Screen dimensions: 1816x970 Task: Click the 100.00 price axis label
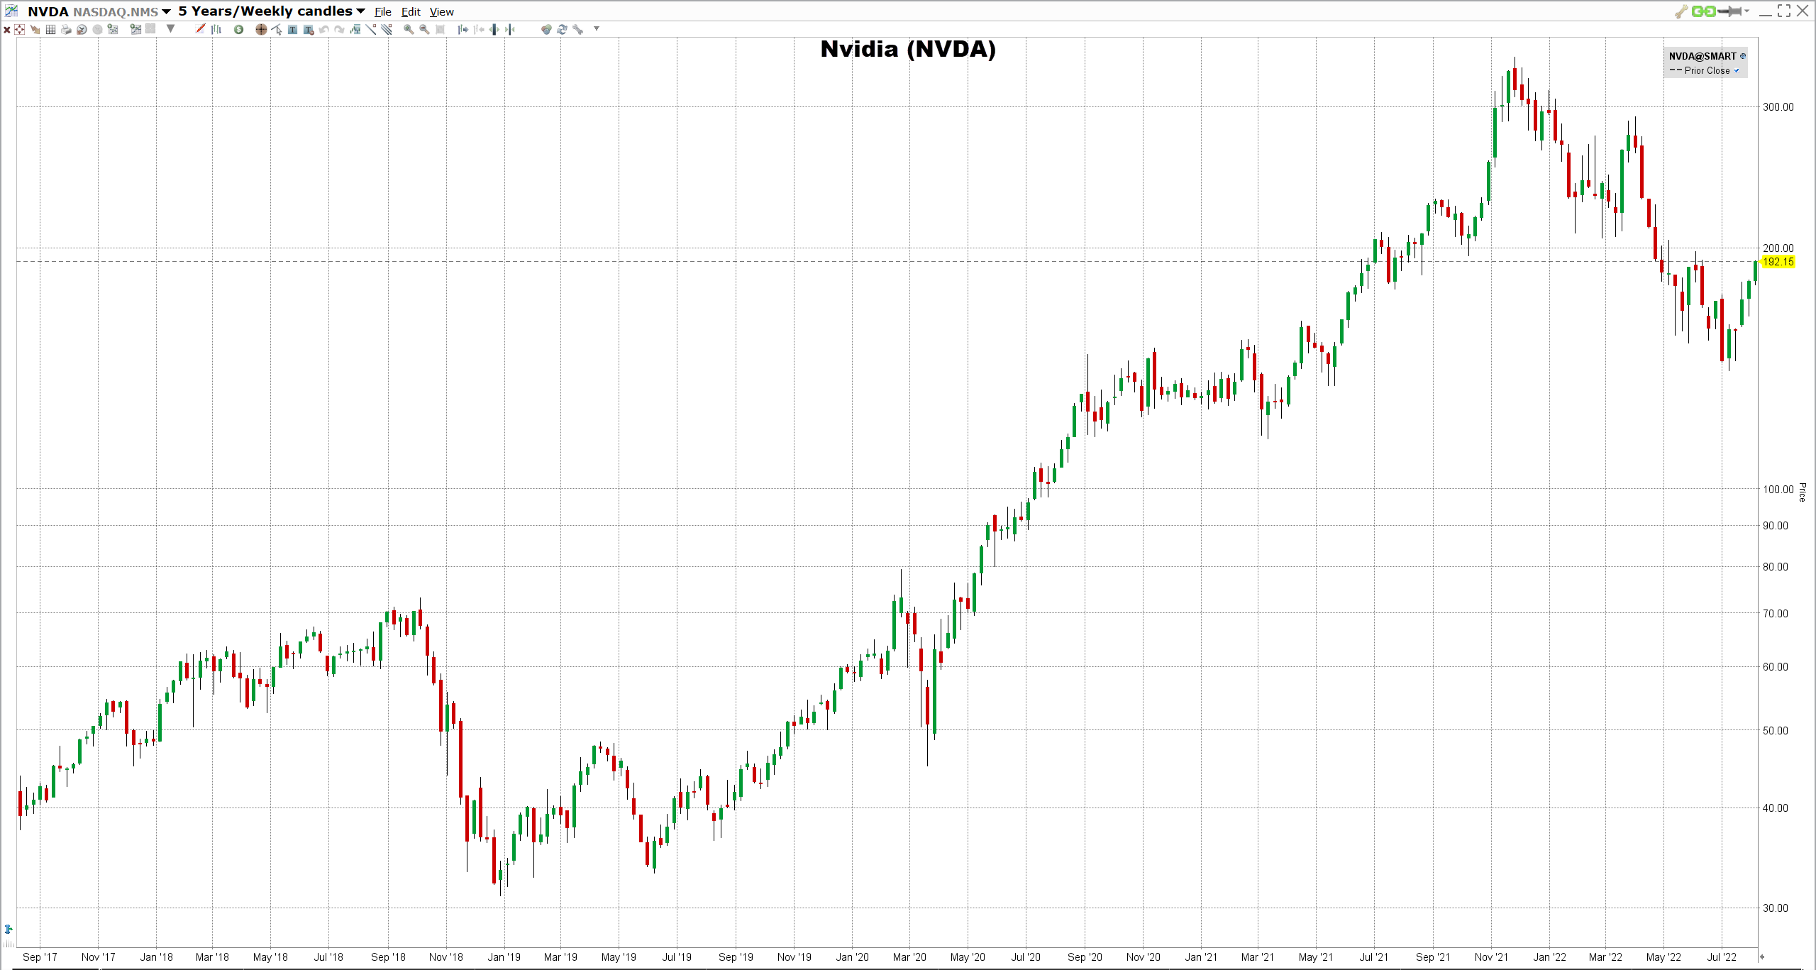click(1778, 489)
